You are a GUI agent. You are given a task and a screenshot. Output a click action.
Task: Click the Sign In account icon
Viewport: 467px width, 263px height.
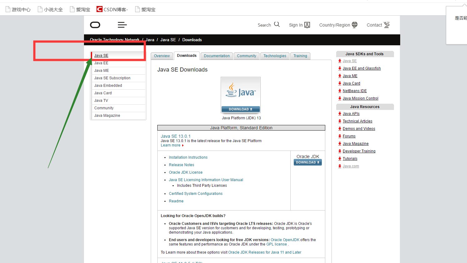(x=307, y=25)
